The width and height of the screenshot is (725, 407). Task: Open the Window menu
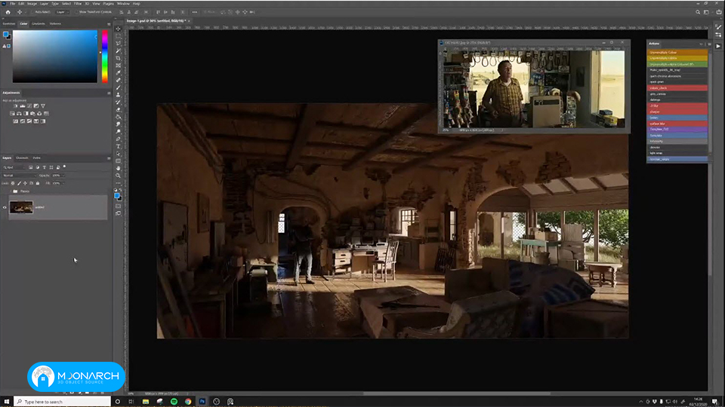(123, 3)
